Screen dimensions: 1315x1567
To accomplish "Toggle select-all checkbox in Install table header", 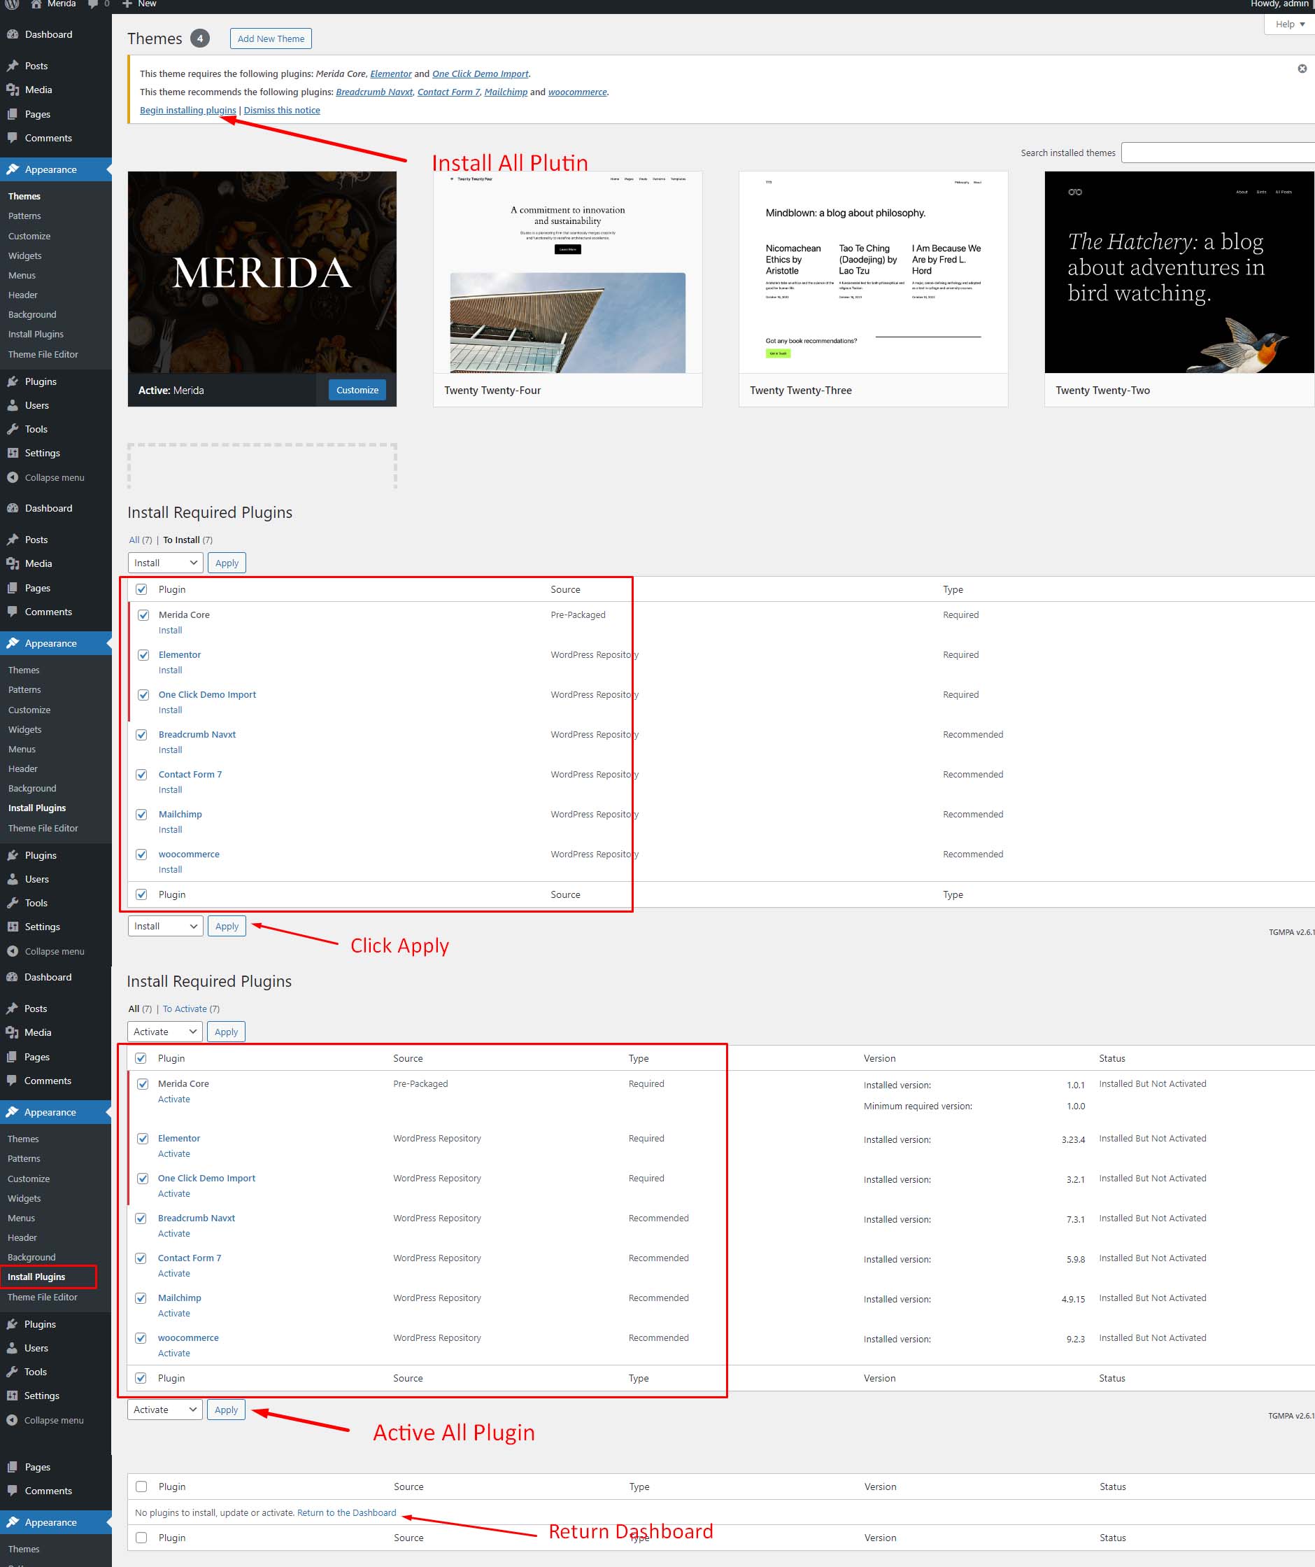I will click(x=142, y=589).
